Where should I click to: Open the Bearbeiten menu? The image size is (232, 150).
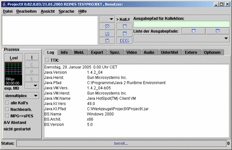[26, 11]
